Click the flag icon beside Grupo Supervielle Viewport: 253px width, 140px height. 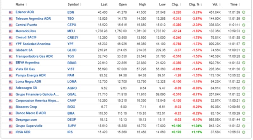[11, 126]
